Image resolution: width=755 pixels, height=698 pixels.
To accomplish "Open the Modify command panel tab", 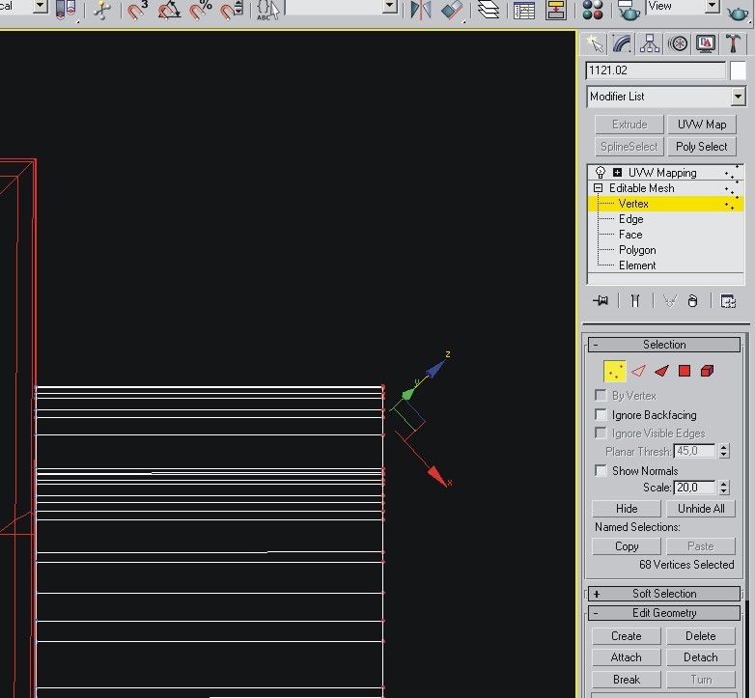I will 622,44.
